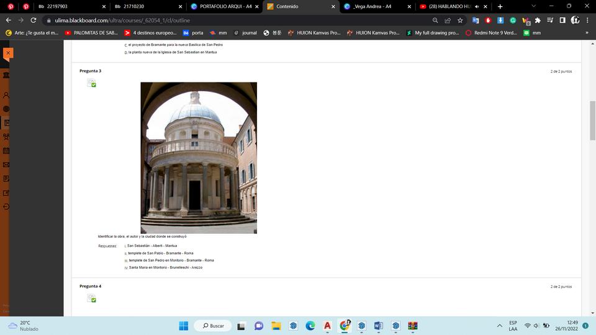Image resolution: width=596 pixels, height=335 pixels.
Task: Open Microsoft Word from taskbar
Action: pos(378,326)
